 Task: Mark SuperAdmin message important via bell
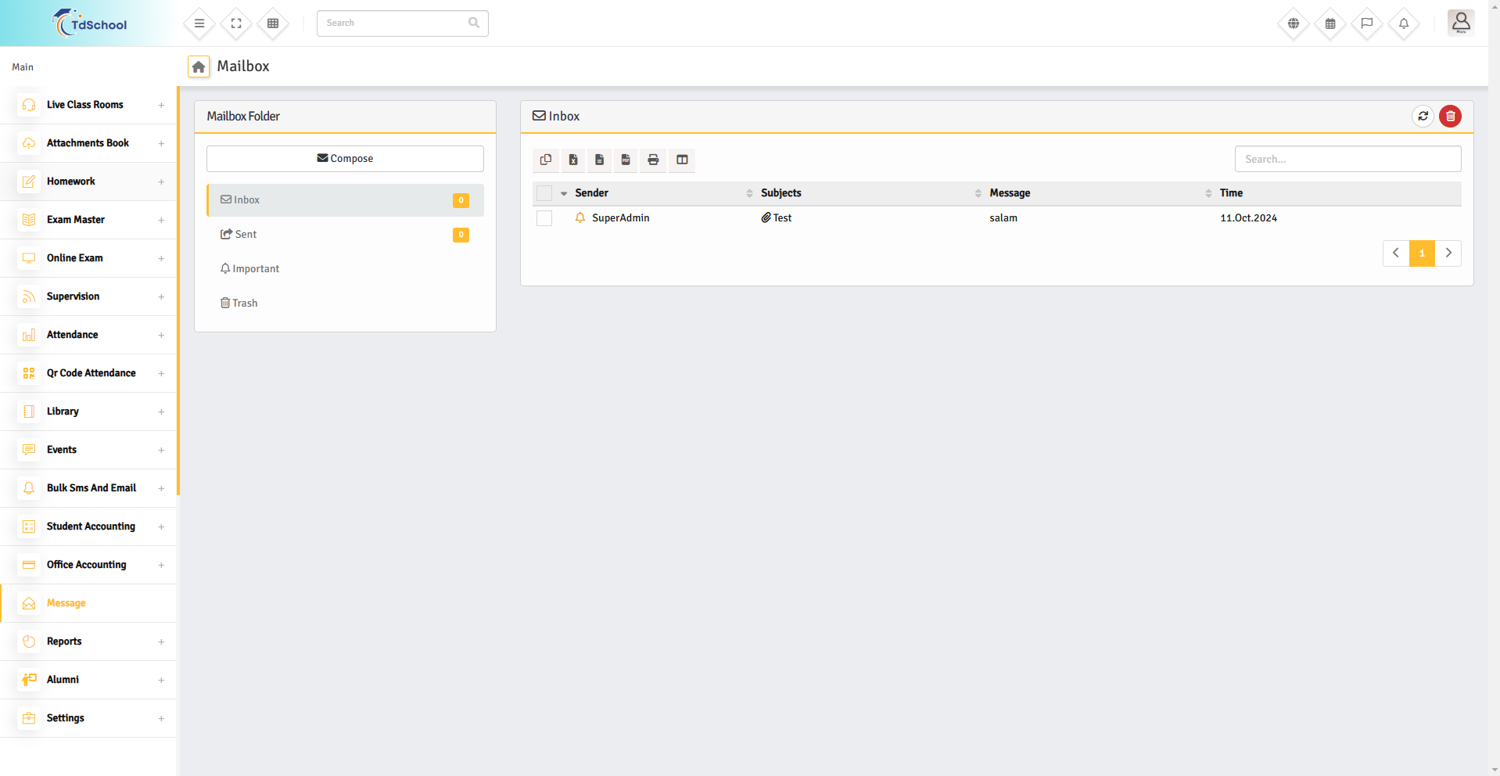click(580, 218)
